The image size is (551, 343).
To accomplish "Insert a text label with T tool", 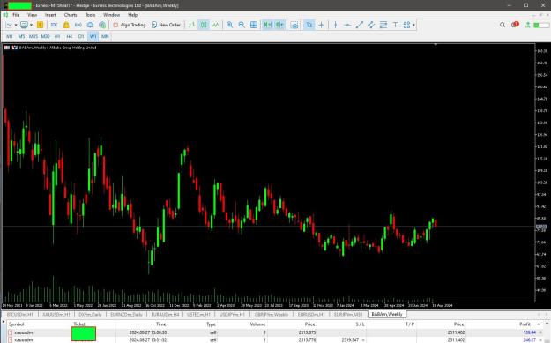I will 395,25.
